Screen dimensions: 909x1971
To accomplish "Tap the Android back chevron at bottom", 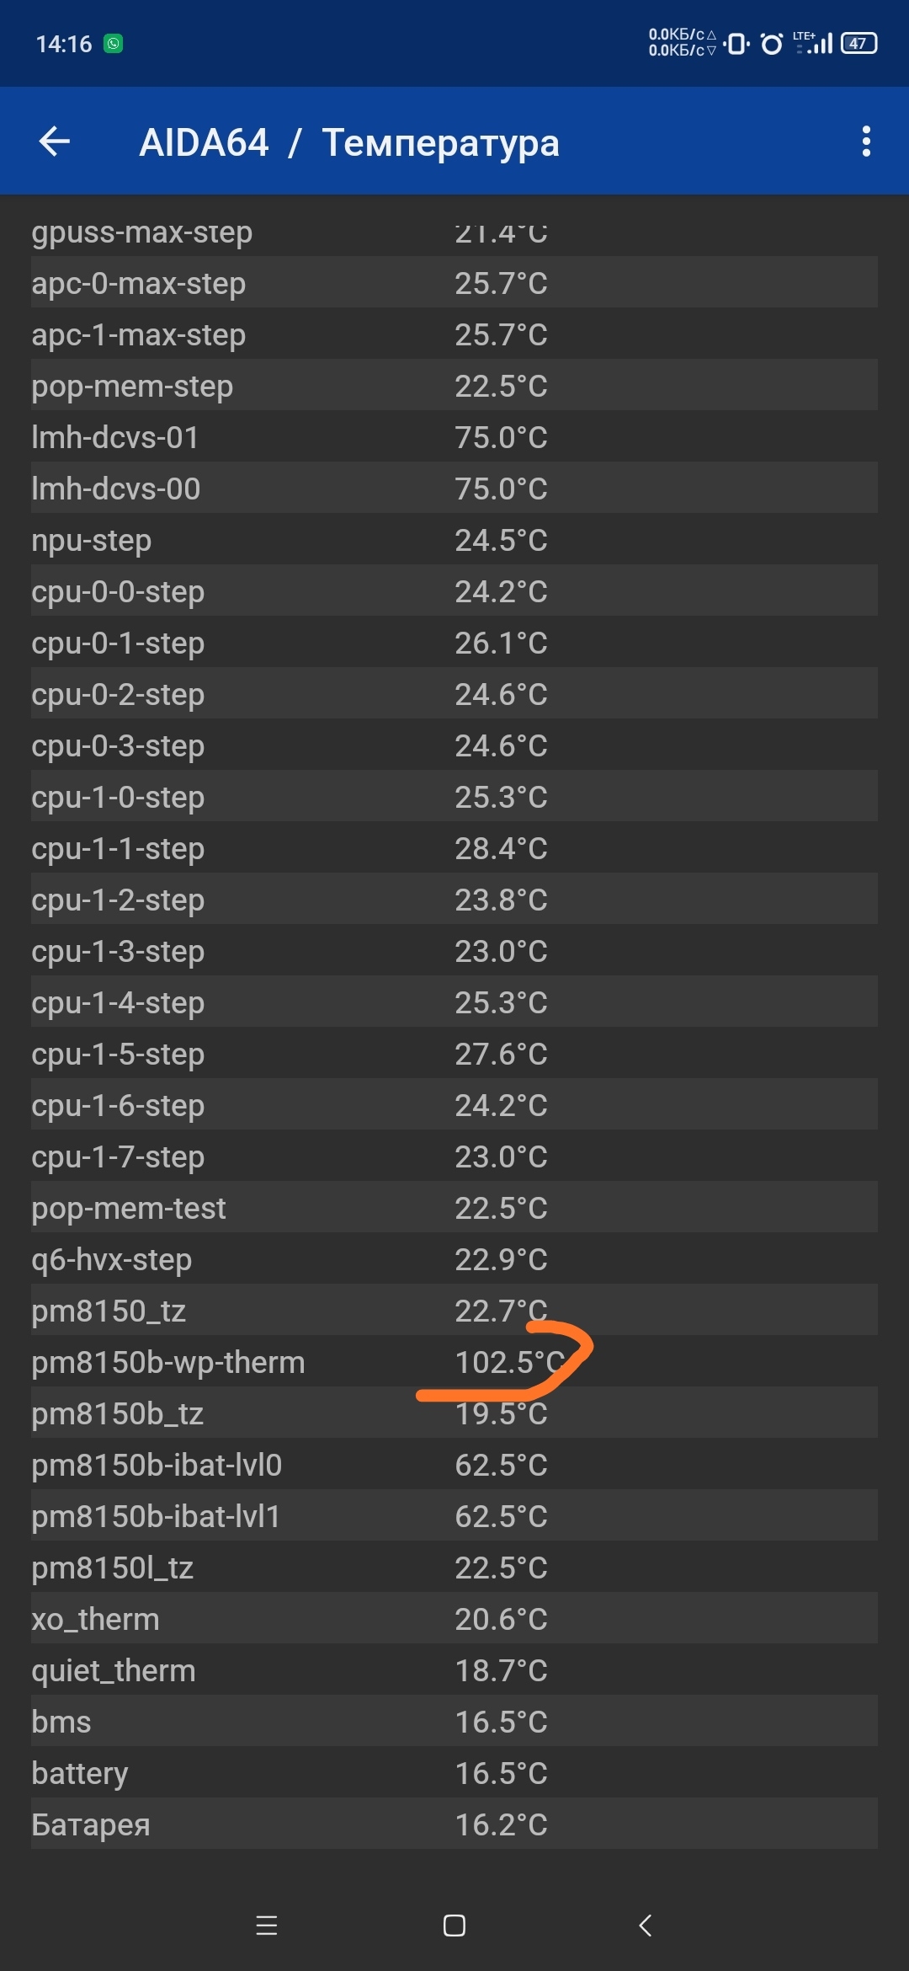I will tap(645, 1926).
